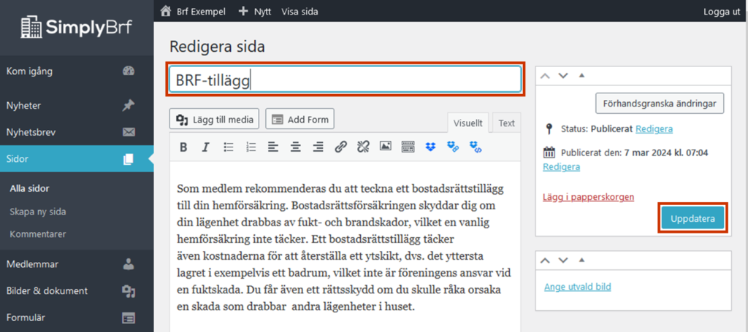Open Lägg till media dialog
Screen dimensions: 748x332
click(214, 119)
